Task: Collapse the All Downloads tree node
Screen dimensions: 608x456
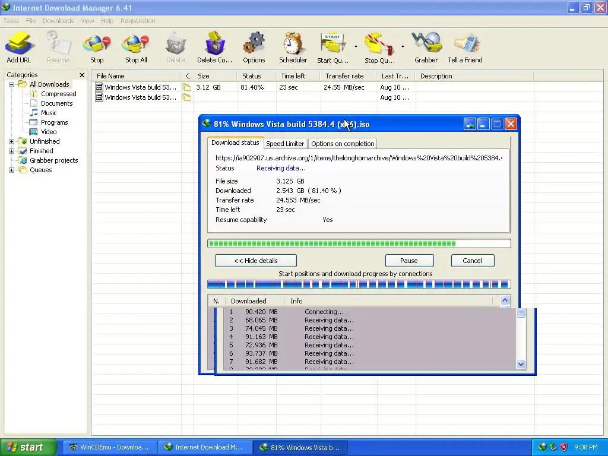Action: pos(12,84)
